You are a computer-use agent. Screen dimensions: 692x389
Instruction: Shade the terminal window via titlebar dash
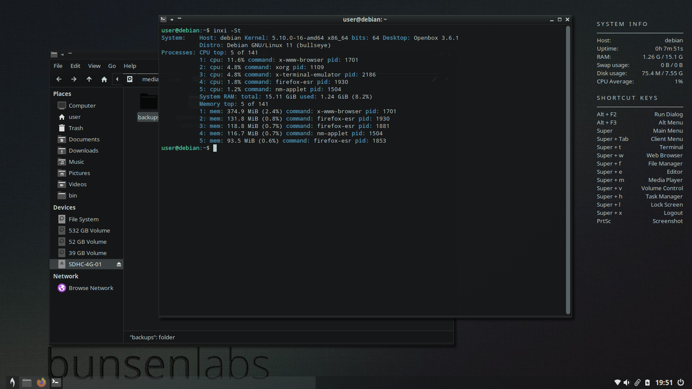coord(179,18)
